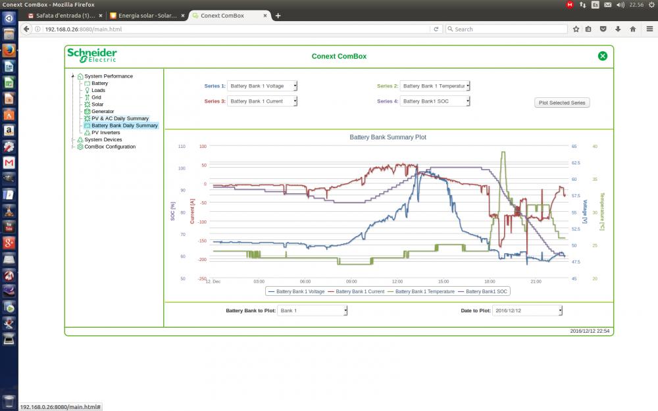The width and height of the screenshot is (658, 411).
Task: Open the Battery tree item
Action: tap(99, 83)
